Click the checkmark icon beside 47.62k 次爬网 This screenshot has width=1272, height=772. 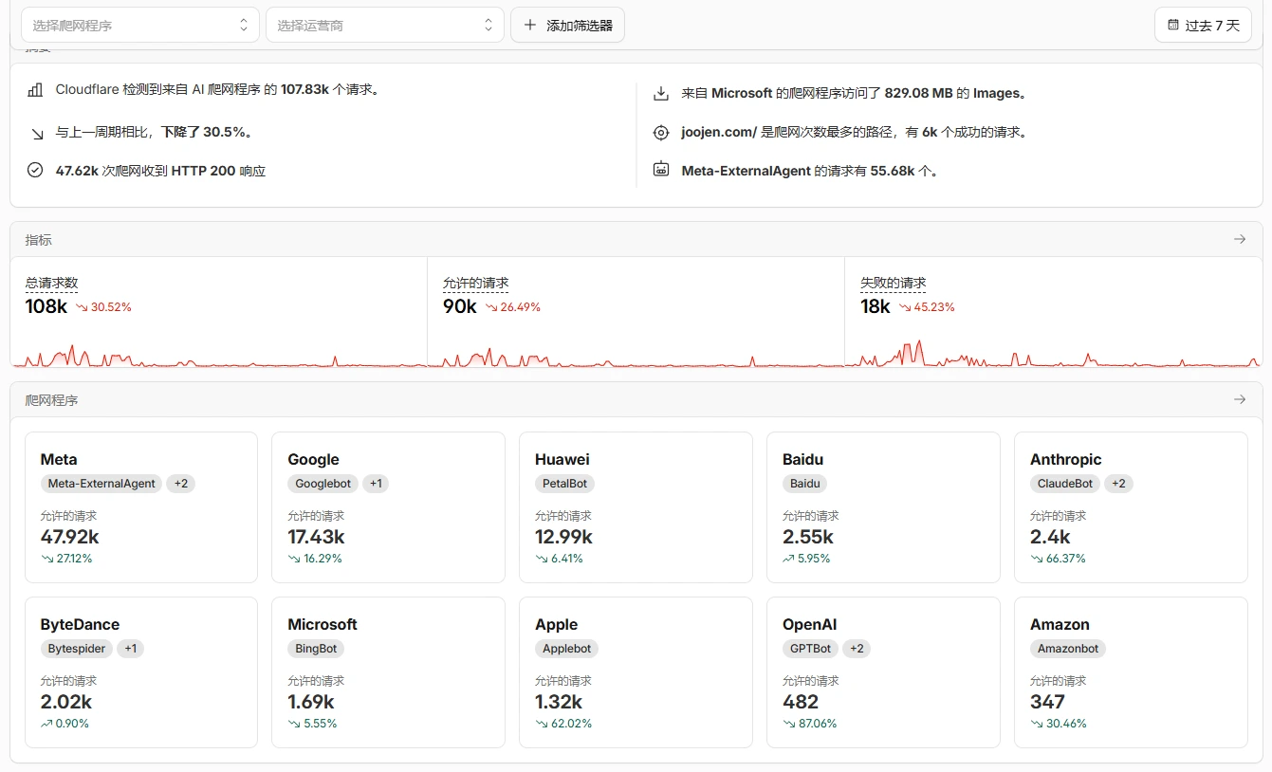point(35,171)
